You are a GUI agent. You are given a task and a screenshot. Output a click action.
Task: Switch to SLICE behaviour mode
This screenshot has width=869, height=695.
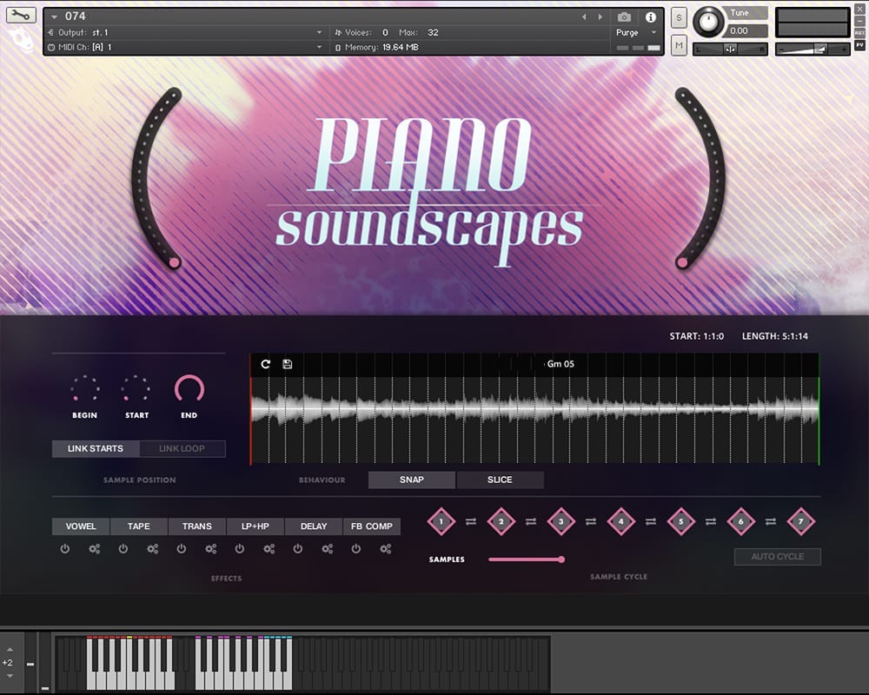[500, 480]
